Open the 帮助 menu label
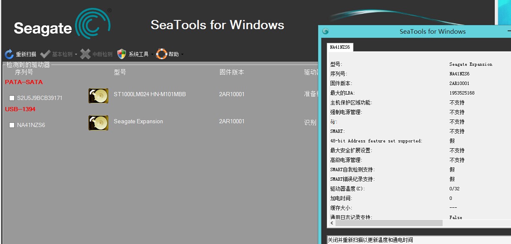Screen dimensions: 511x244 click(173, 54)
